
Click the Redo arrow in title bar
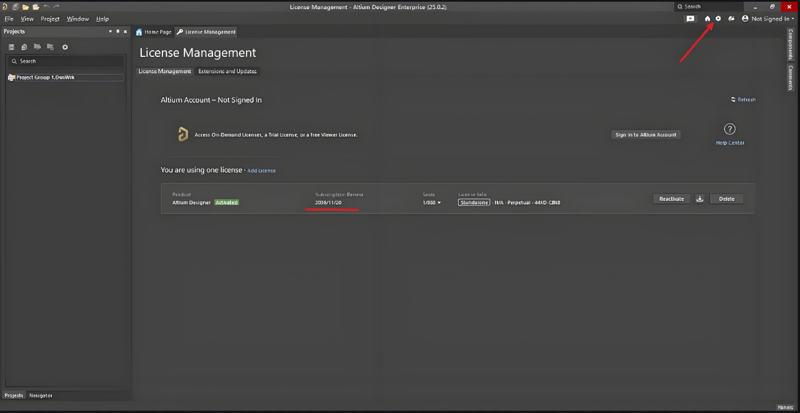(x=56, y=6)
